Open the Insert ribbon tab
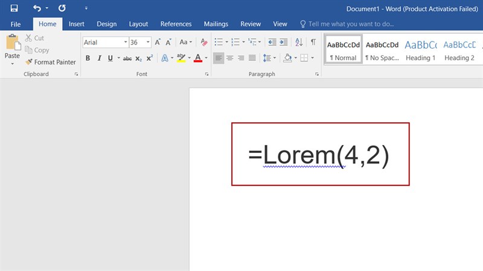483x271 pixels. [76, 24]
